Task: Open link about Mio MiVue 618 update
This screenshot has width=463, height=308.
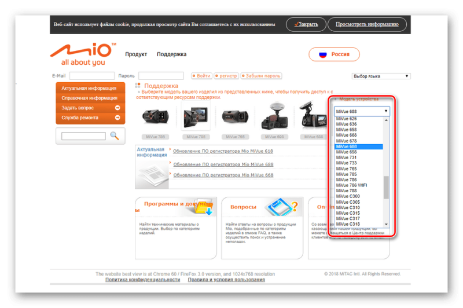Action: [223, 151]
